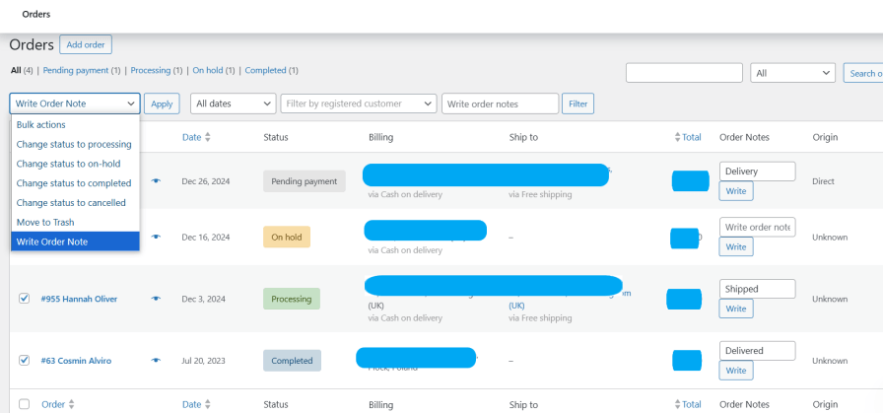Click the Completed status badge
Screen dimensions: 883x413
(x=292, y=361)
